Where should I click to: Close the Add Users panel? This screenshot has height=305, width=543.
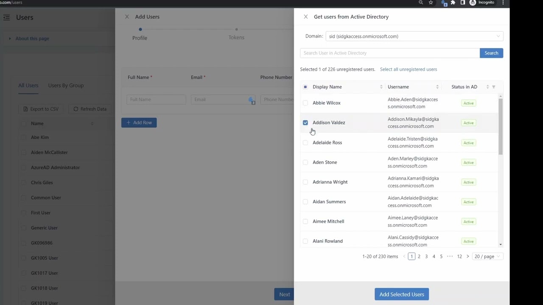tap(127, 17)
